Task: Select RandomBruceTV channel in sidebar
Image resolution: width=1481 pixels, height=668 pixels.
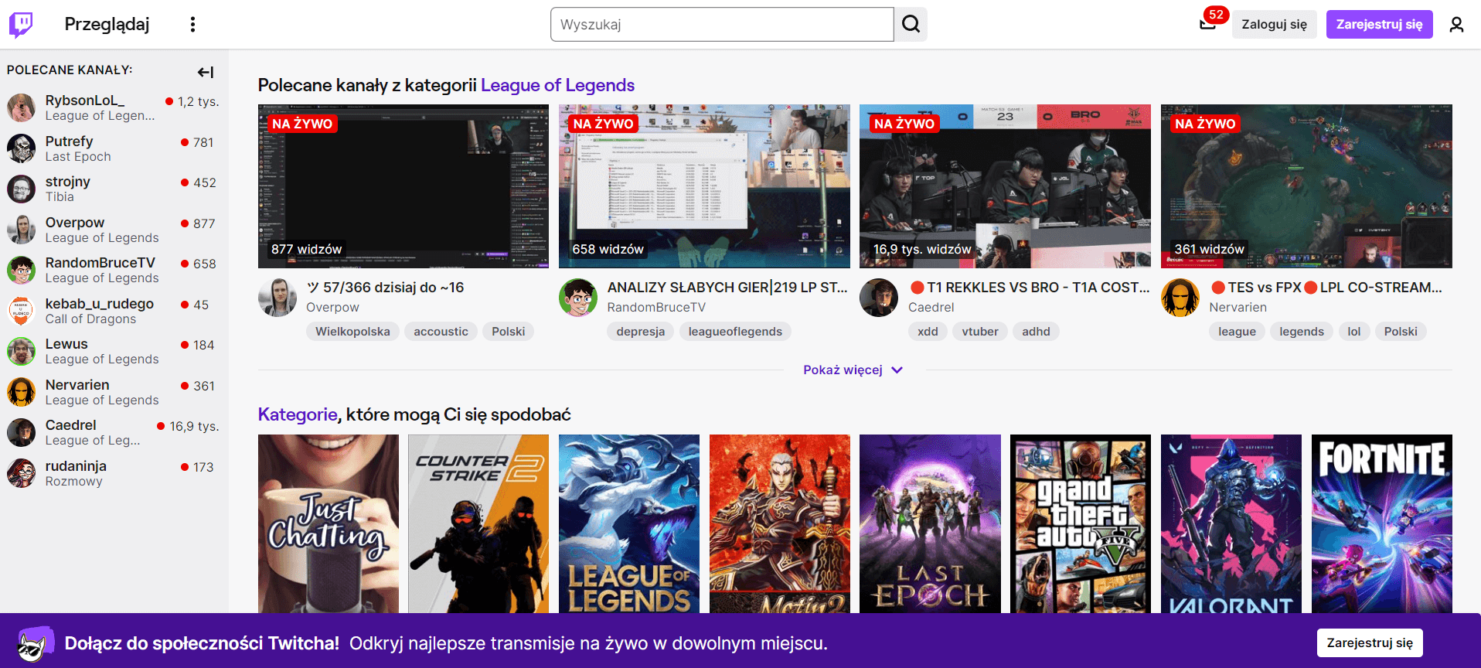Action: click(114, 270)
